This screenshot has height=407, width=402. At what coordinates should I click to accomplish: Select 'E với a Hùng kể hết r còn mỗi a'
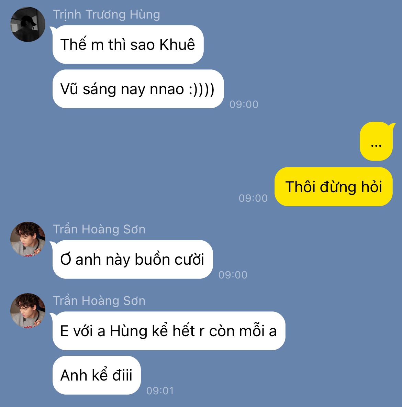pyautogui.click(x=169, y=331)
